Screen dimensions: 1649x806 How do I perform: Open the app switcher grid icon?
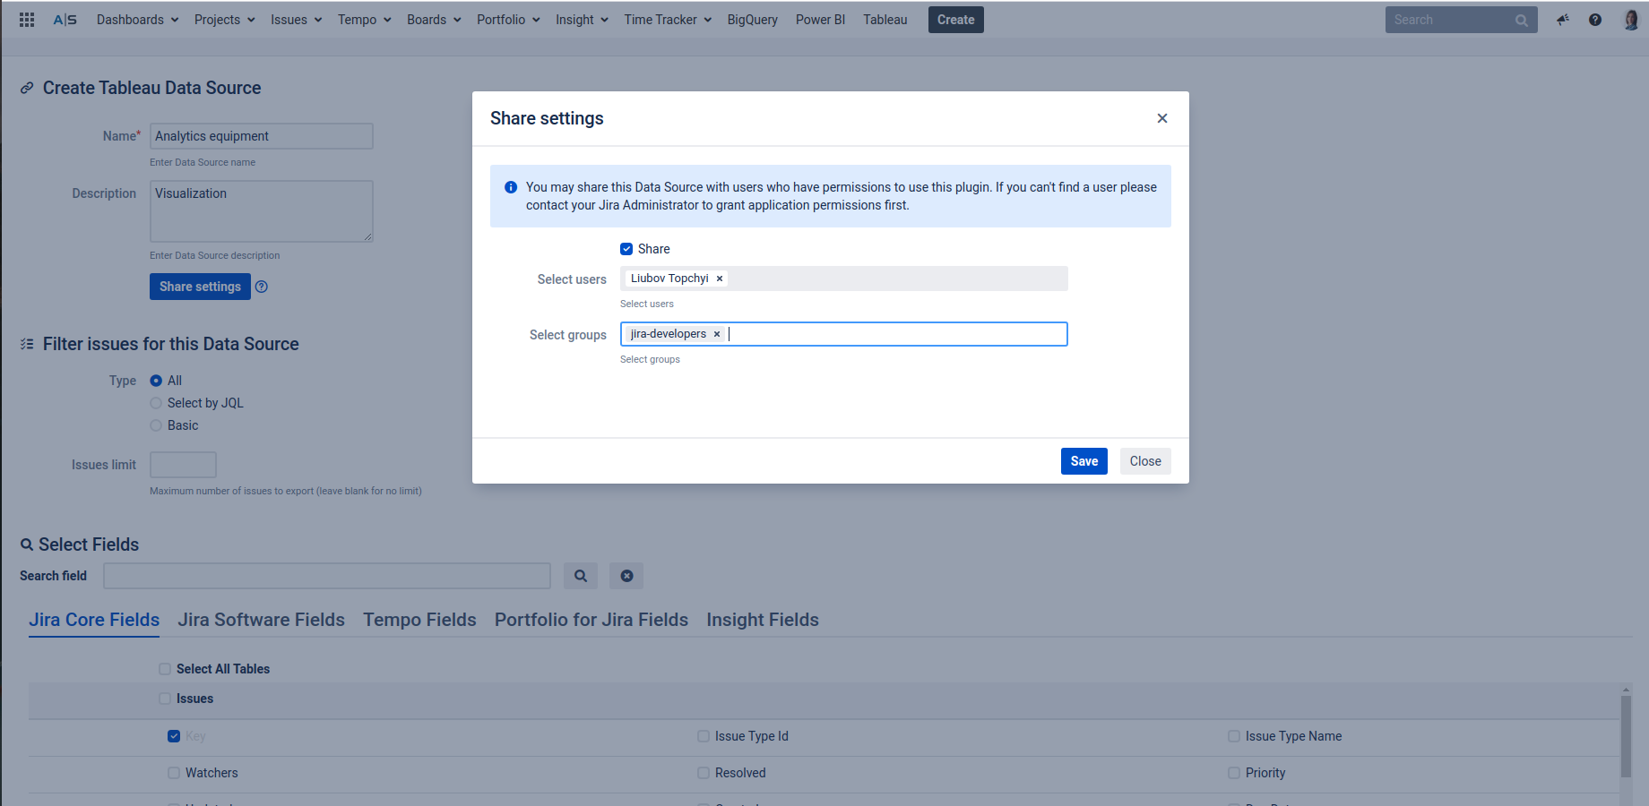tap(27, 20)
